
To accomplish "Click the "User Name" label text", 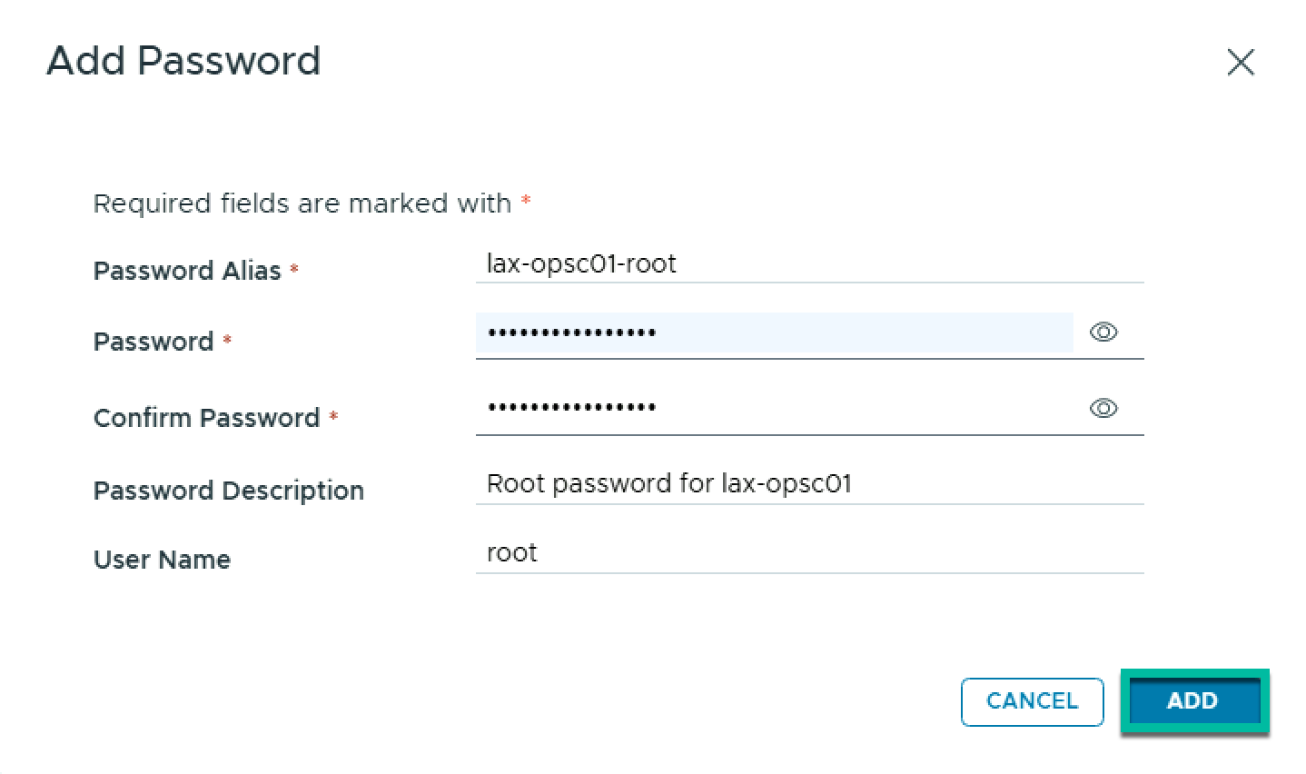I will tap(162, 560).
